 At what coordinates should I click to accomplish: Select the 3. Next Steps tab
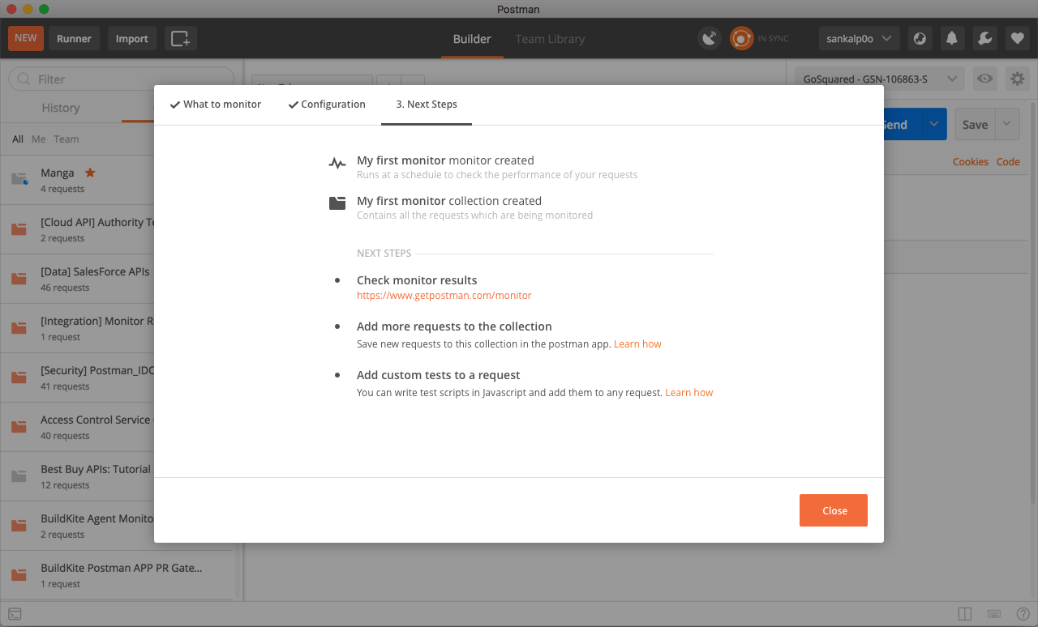[x=427, y=104]
